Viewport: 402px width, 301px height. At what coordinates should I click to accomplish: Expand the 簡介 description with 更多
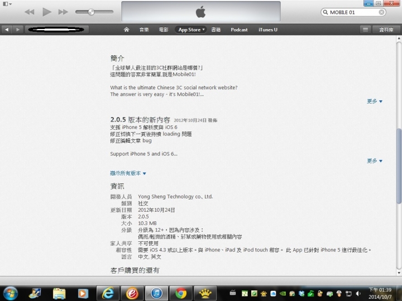point(375,101)
